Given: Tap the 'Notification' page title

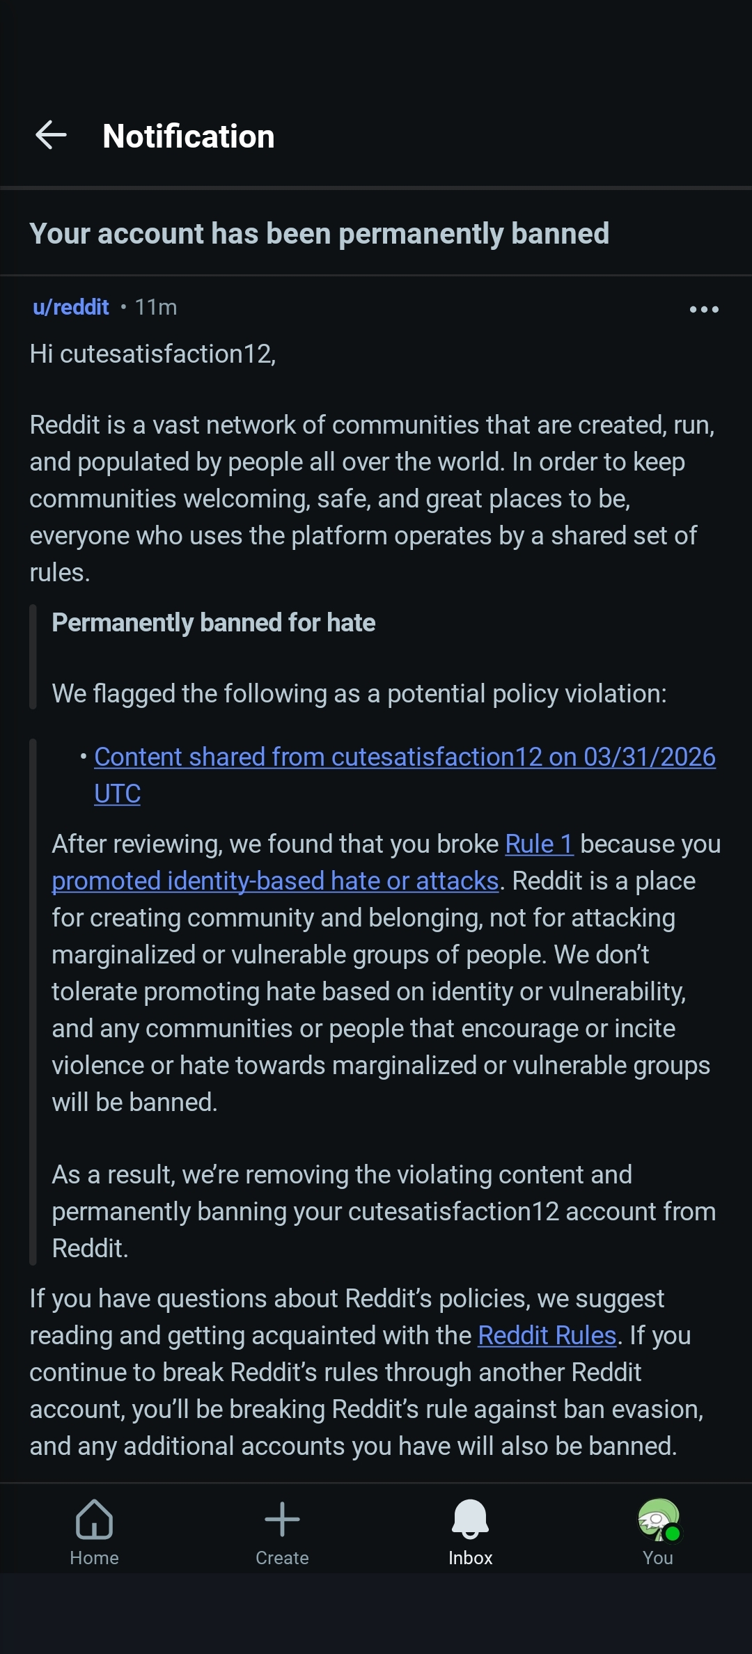Looking at the screenshot, I should pyautogui.click(x=188, y=136).
